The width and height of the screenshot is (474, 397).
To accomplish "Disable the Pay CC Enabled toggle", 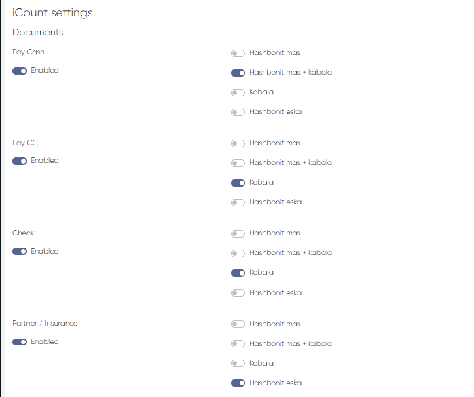I will pyautogui.click(x=20, y=161).
